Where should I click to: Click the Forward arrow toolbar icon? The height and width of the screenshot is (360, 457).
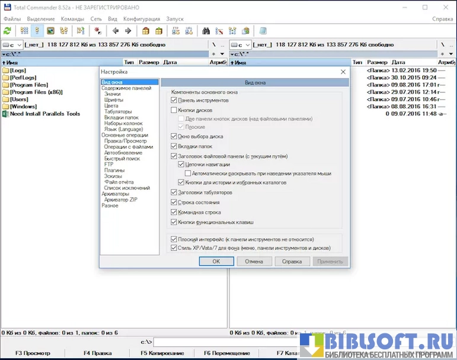pyautogui.click(x=127, y=31)
